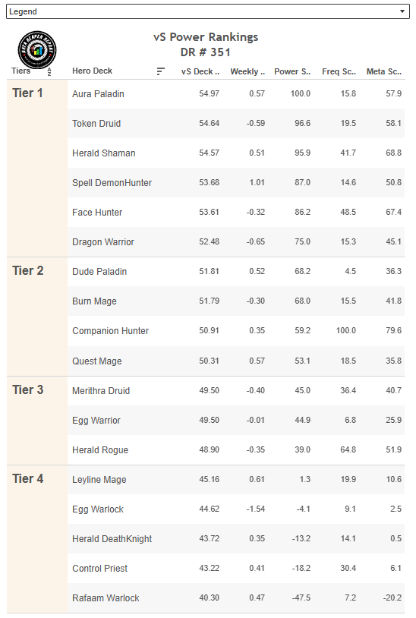The height and width of the screenshot is (618, 416).
Task: Click the Tier 2 group label
Action: point(27,271)
